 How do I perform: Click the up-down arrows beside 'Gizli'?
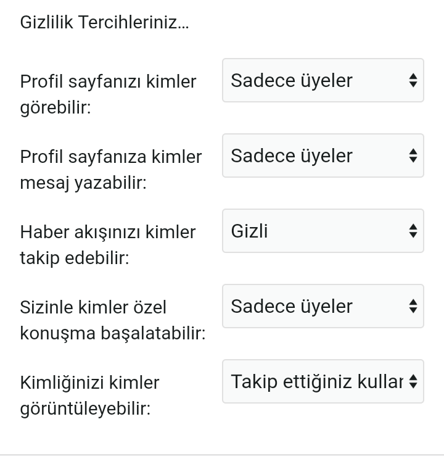[x=413, y=231]
